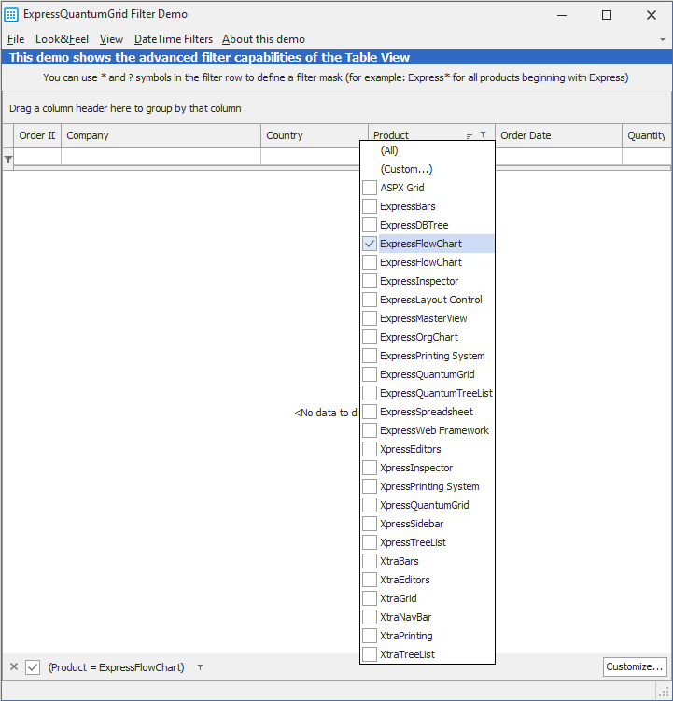Click the Order Date filter row cell
This screenshot has width=673, height=701.
[x=558, y=157]
